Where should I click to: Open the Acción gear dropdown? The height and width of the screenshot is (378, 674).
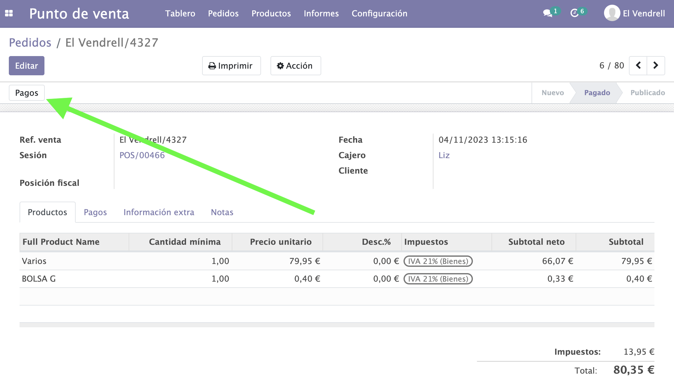tap(295, 66)
